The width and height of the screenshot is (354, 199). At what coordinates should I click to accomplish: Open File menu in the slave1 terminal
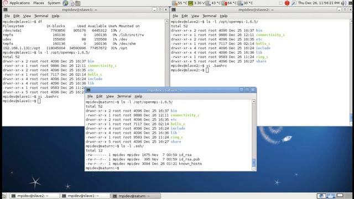coord(7,16)
